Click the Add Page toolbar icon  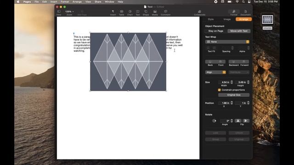click(x=82, y=11)
